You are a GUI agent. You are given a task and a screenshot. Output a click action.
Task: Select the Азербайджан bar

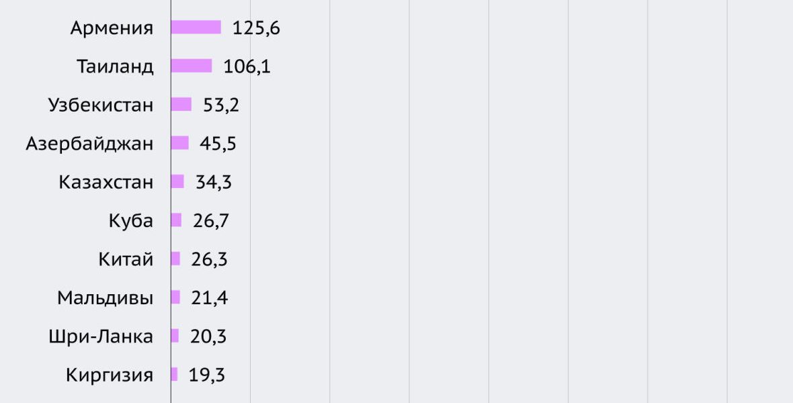coord(179,143)
